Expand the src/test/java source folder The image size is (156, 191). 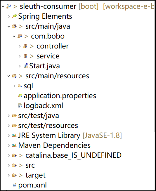click(x=9, y=116)
